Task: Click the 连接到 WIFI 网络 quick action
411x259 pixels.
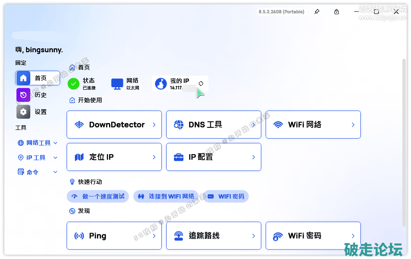Action: point(166,196)
